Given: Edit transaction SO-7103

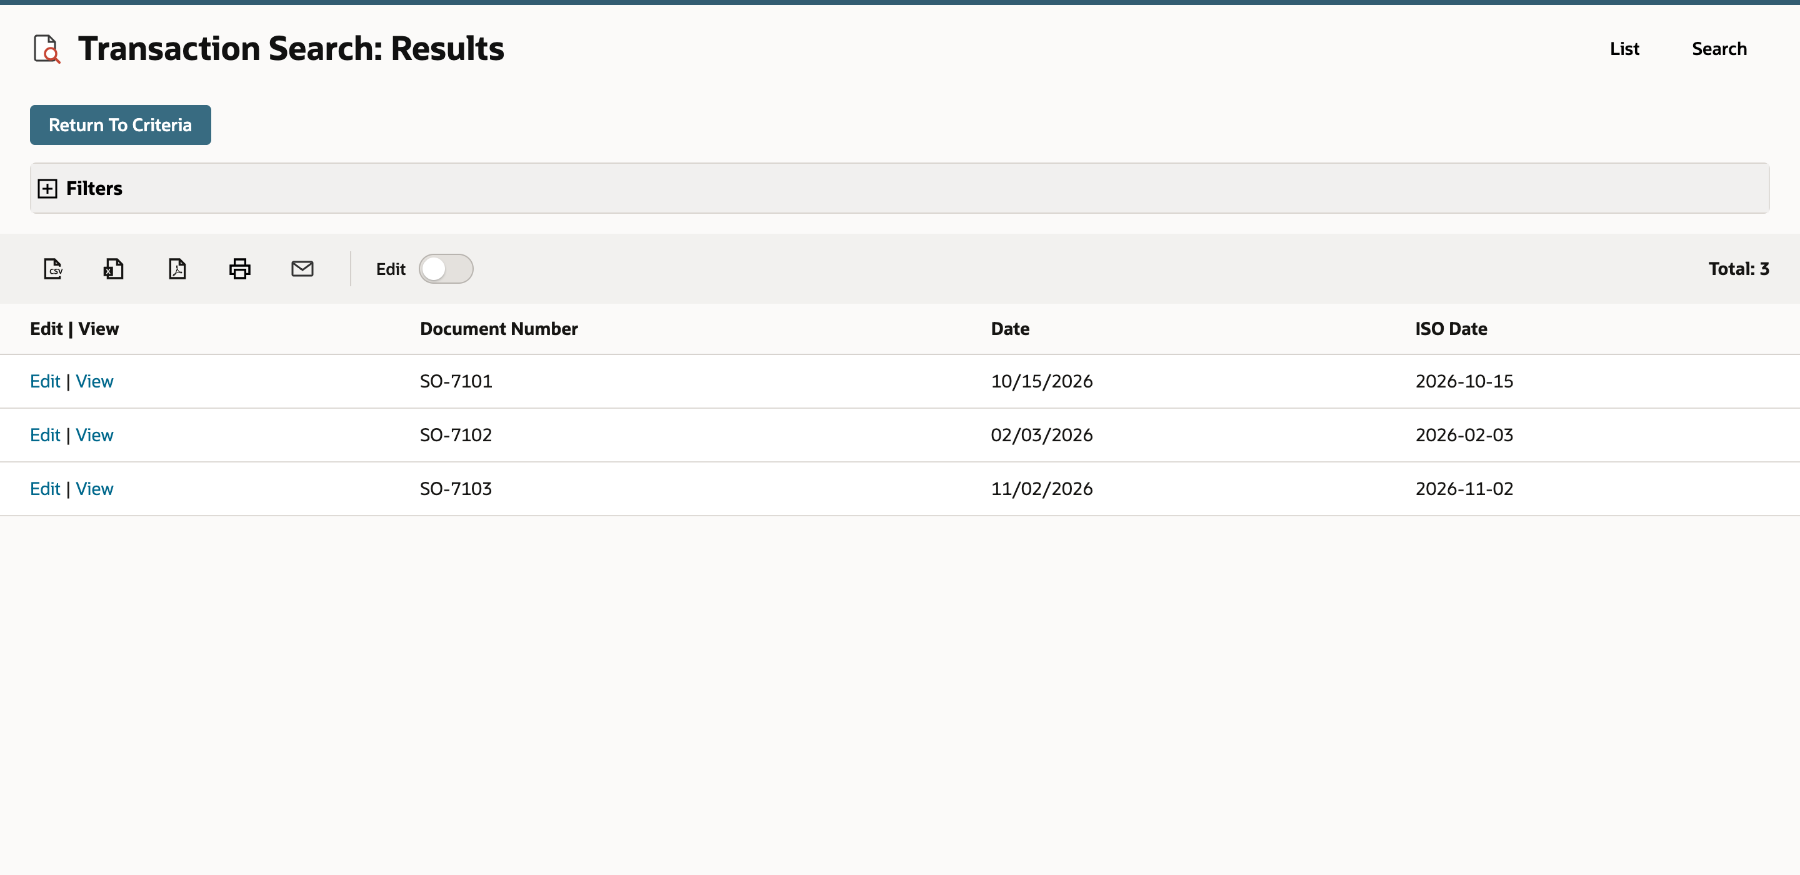Looking at the screenshot, I should 45,489.
